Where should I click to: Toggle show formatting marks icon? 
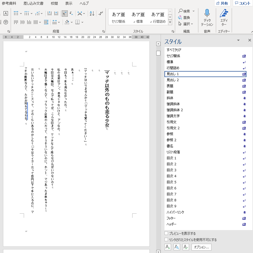[101, 13]
